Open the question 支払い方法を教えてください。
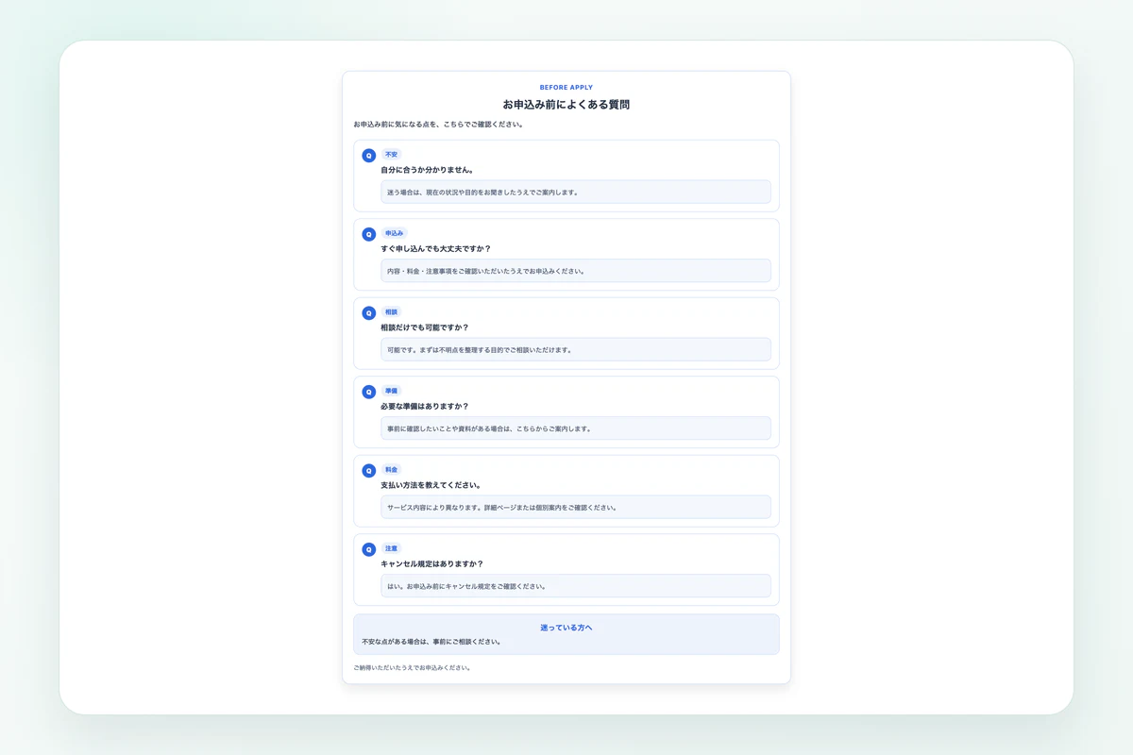The height and width of the screenshot is (755, 1133). click(x=431, y=485)
